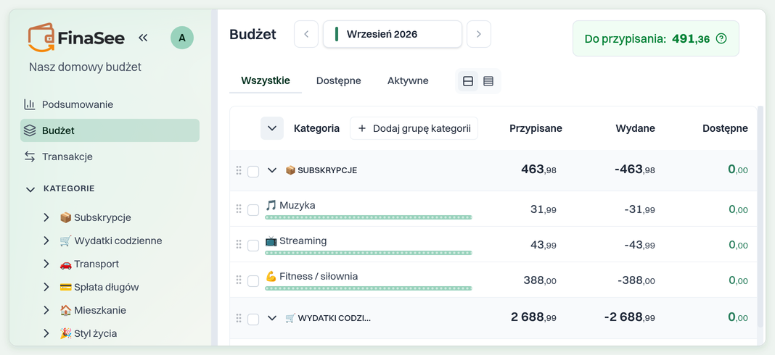This screenshot has width=775, height=355.
Task: Click drag handle of Fitness / siłownia row
Action: click(x=239, y=280)
